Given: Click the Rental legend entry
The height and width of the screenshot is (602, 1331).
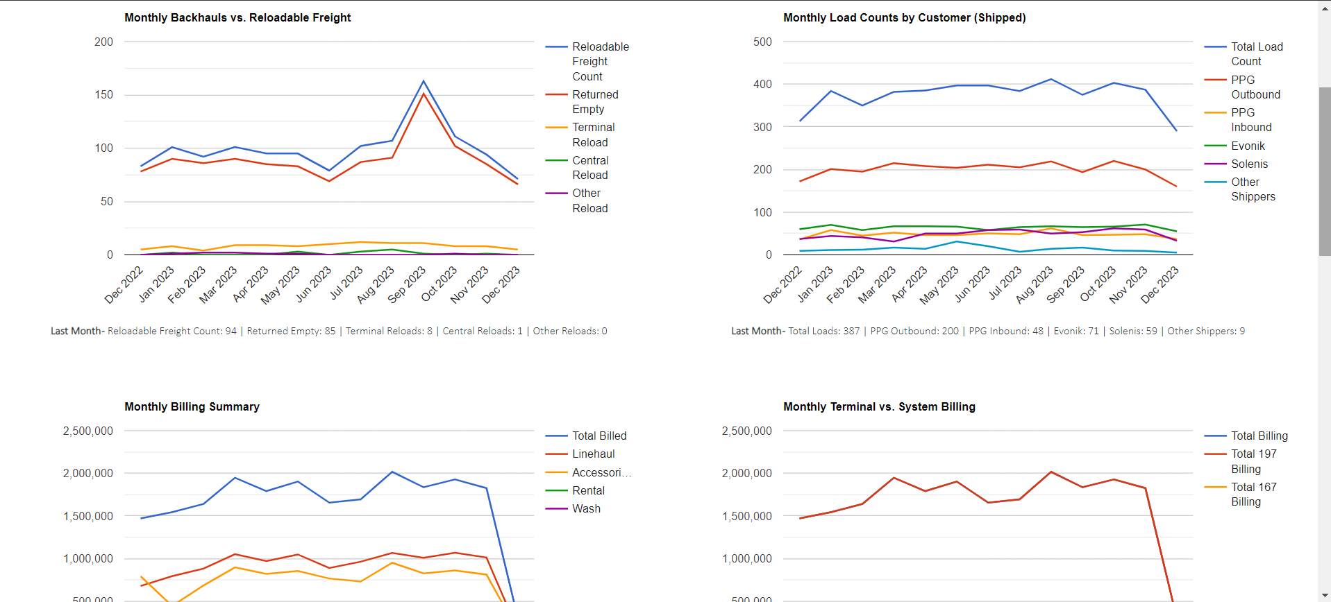Looking at the screenshot, I should (x=576, y=490).
